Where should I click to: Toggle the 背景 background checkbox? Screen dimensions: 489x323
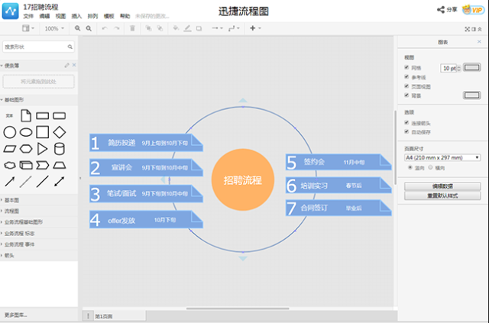point(406,95)
